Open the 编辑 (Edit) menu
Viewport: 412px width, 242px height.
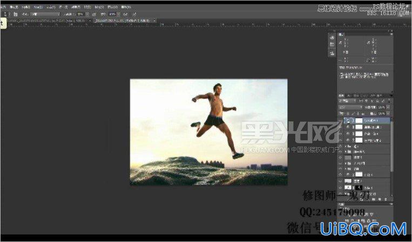coord(14,7)
